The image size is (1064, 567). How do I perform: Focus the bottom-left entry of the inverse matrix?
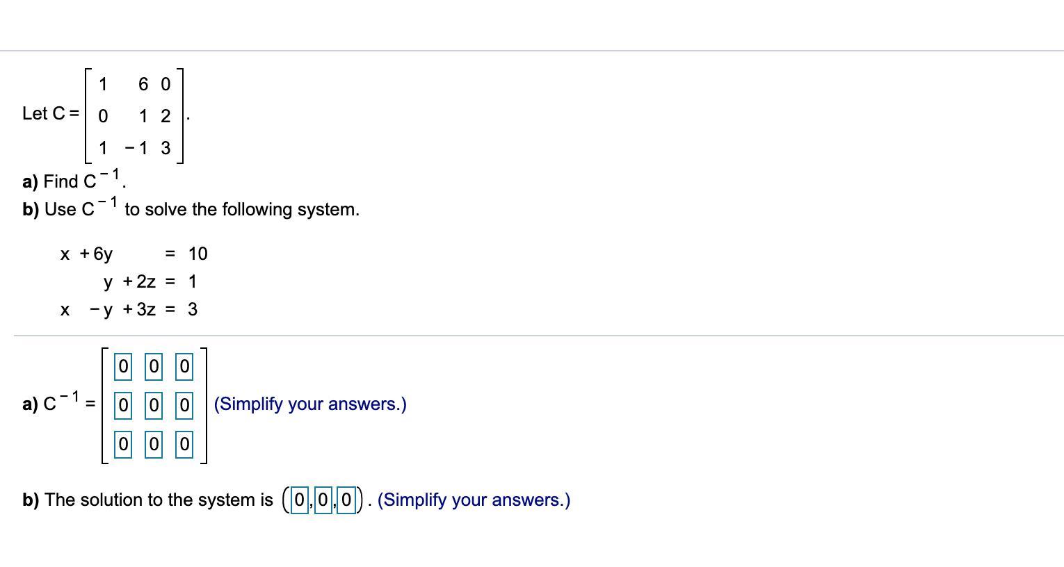(x=123, y=443)
